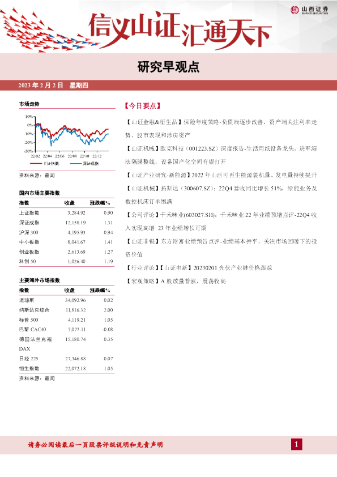Click the 上证指数 row in domestic table
This screenshot has width=337, height=477.
(x=66, y=212)
